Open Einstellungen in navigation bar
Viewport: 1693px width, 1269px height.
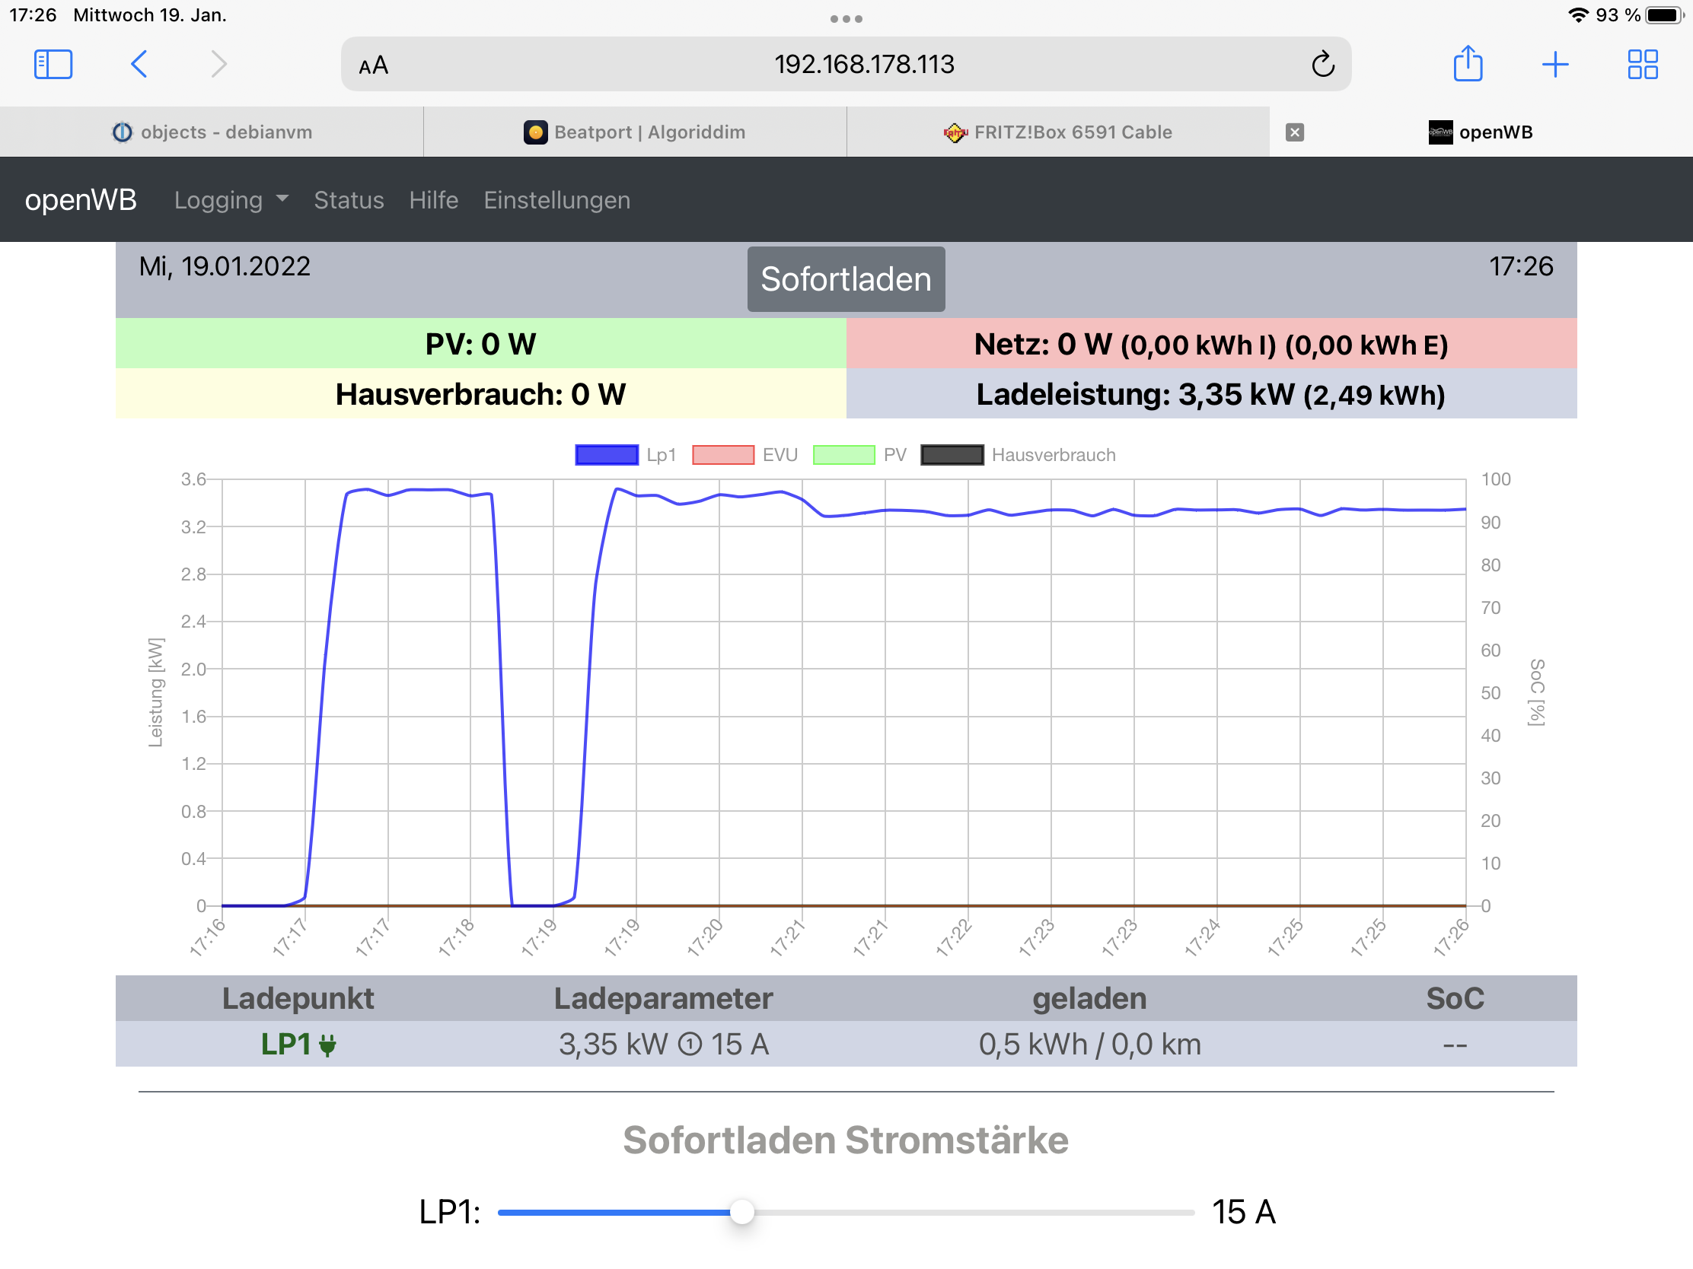[556, 199]
